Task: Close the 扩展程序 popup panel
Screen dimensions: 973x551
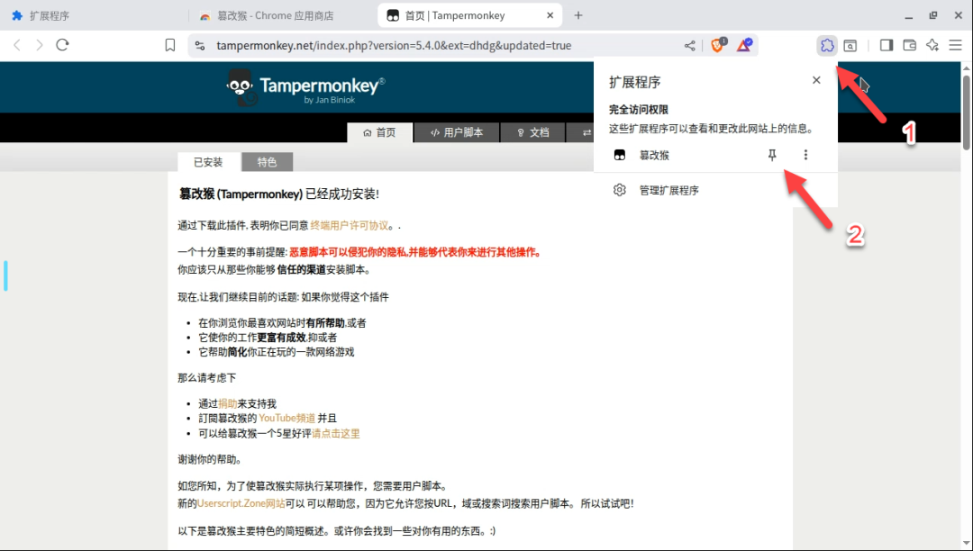Action: tap(816, 80)
